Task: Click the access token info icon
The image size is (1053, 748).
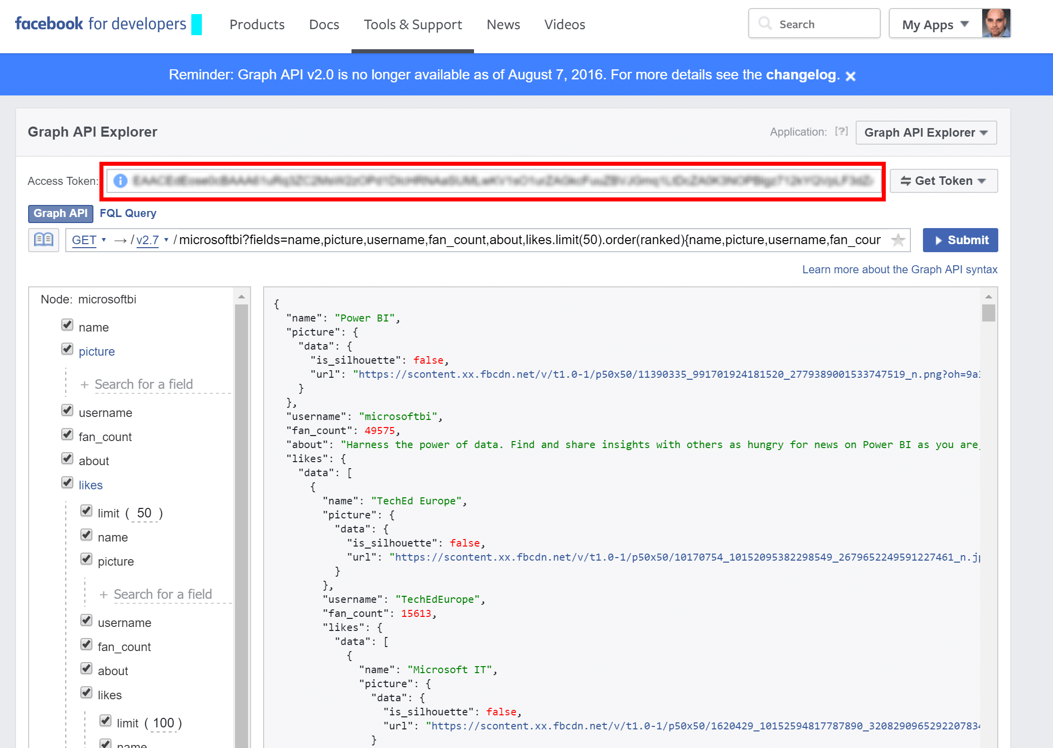Action: point(120,181)
